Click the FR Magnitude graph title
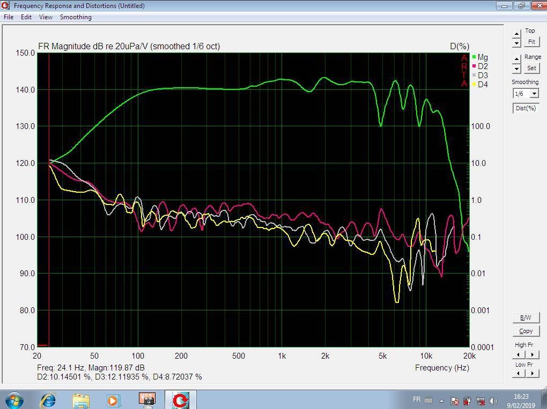 click(x=129, y=47)
